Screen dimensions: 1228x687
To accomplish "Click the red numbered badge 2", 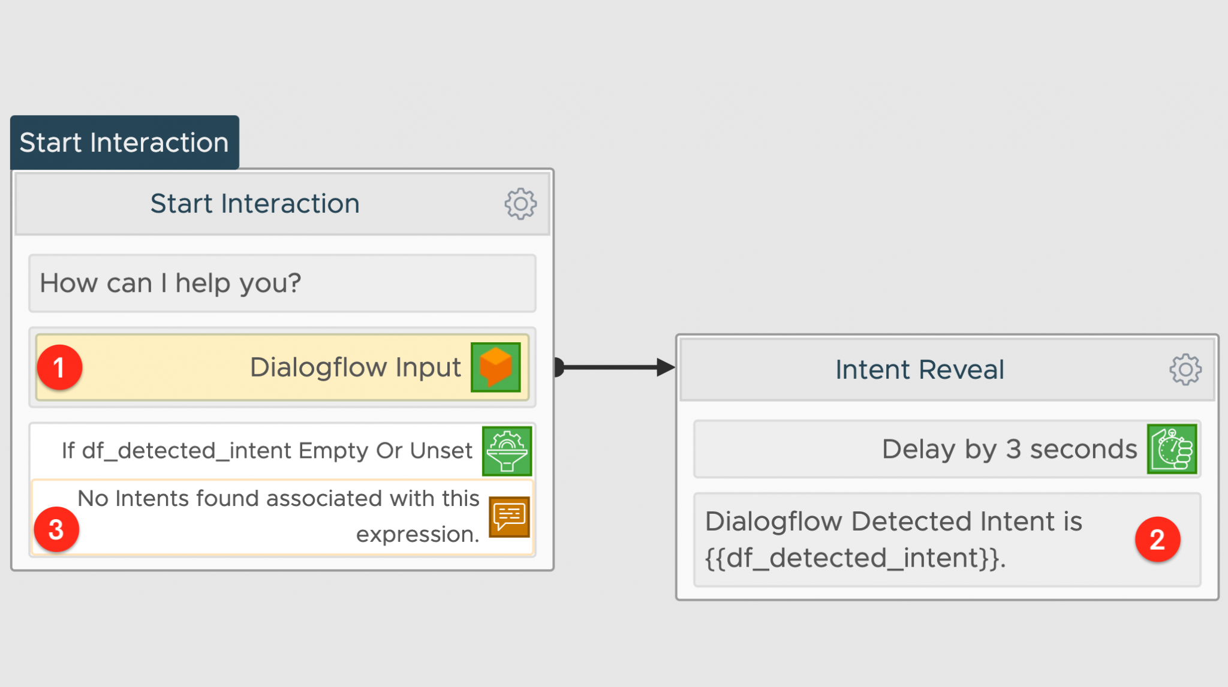I will [x=1157, y=539].
